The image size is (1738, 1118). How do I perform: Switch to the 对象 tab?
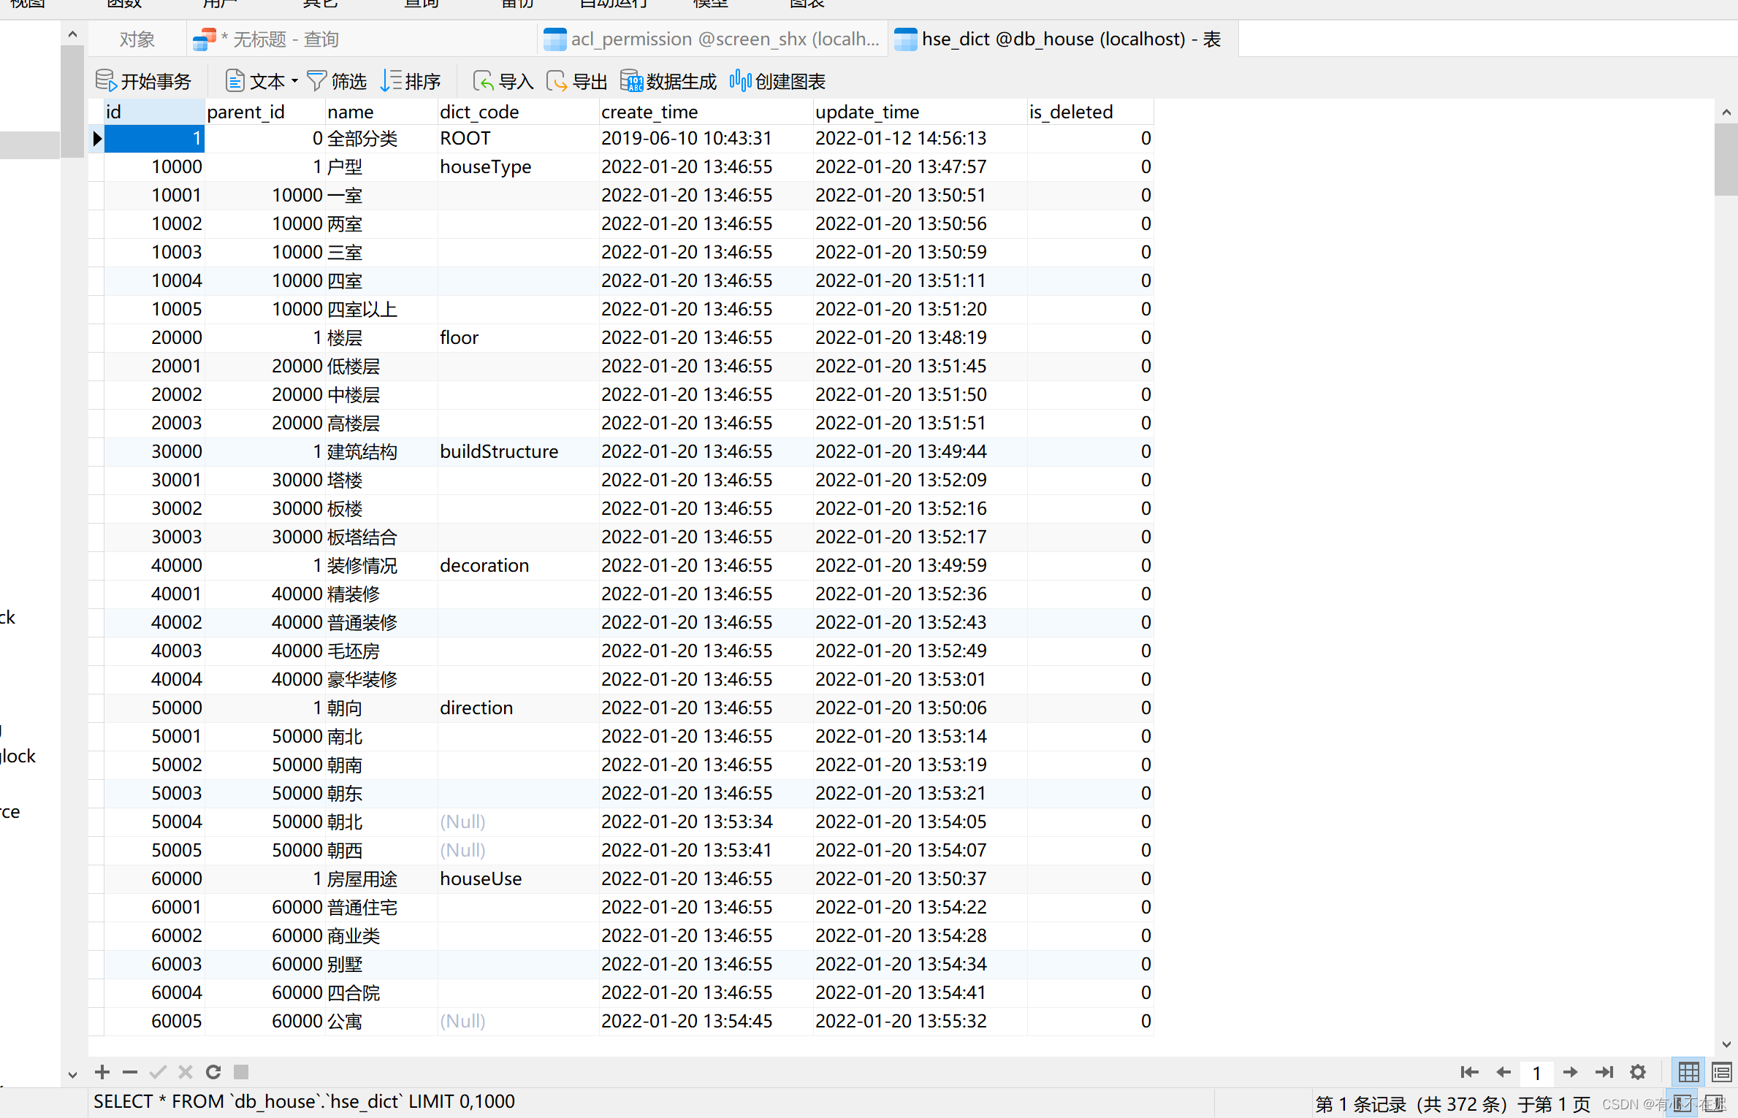137,39
